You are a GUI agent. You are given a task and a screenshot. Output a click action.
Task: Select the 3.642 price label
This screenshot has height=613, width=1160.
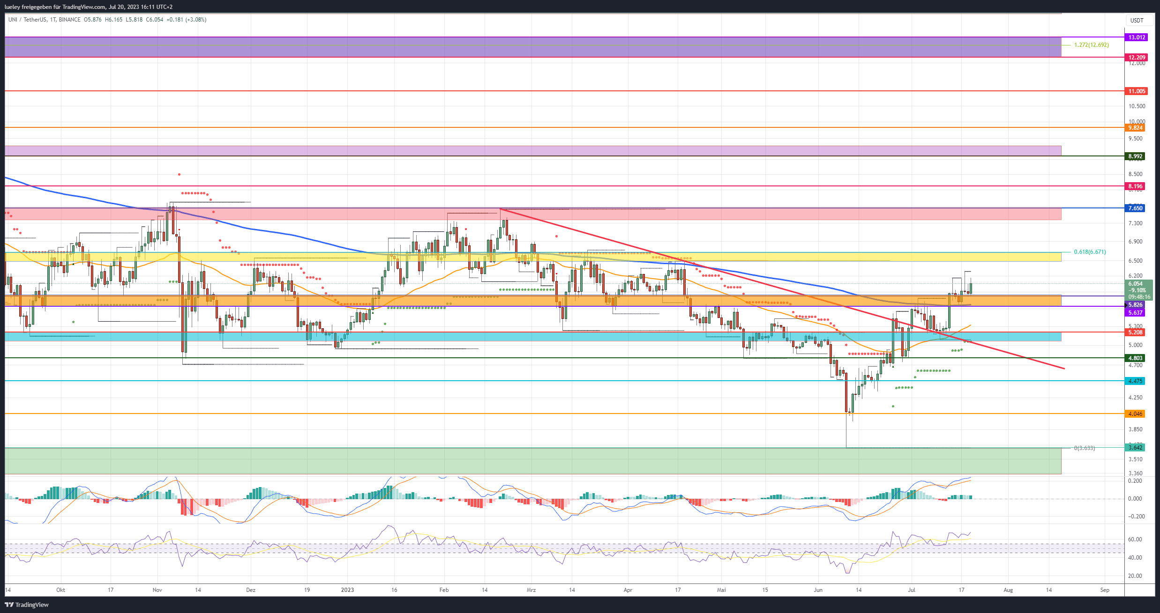coord(1135,447)
